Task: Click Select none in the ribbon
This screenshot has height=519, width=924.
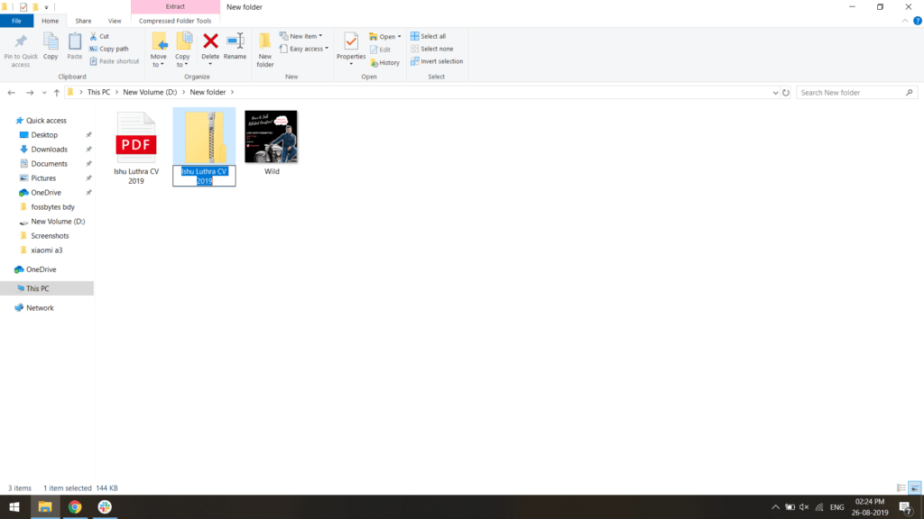Action: coord(432,49)
